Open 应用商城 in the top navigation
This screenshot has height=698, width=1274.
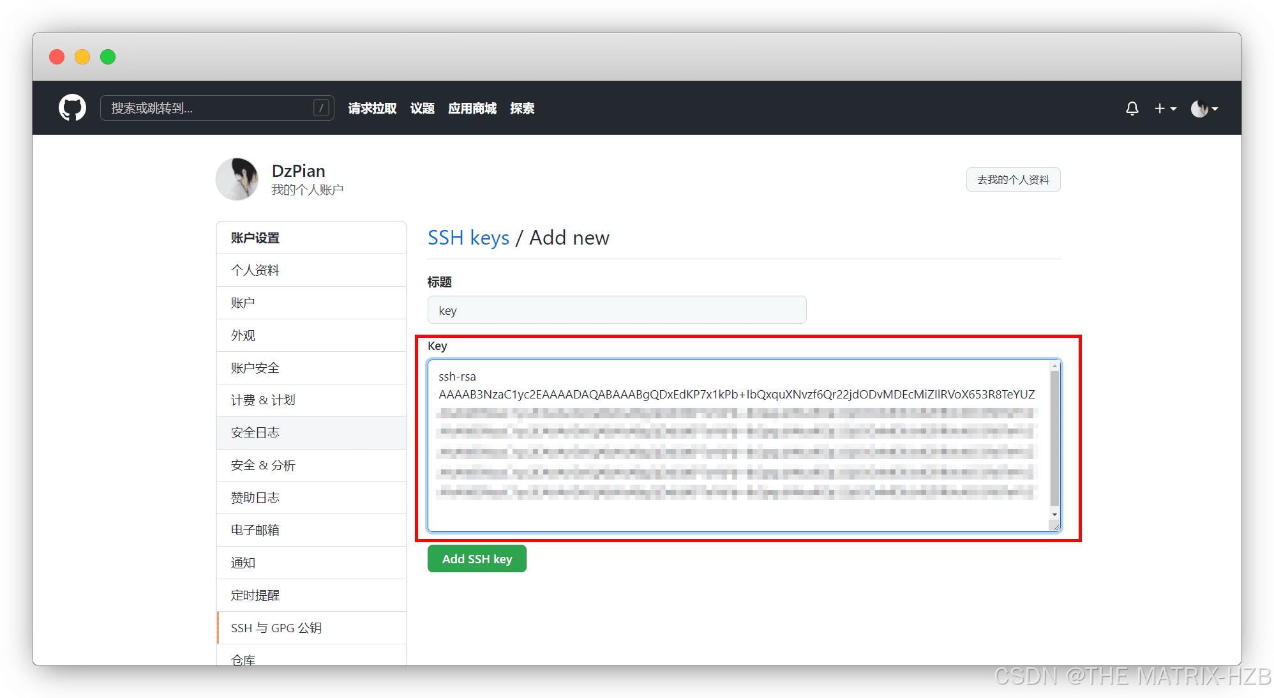click(472, 109)
